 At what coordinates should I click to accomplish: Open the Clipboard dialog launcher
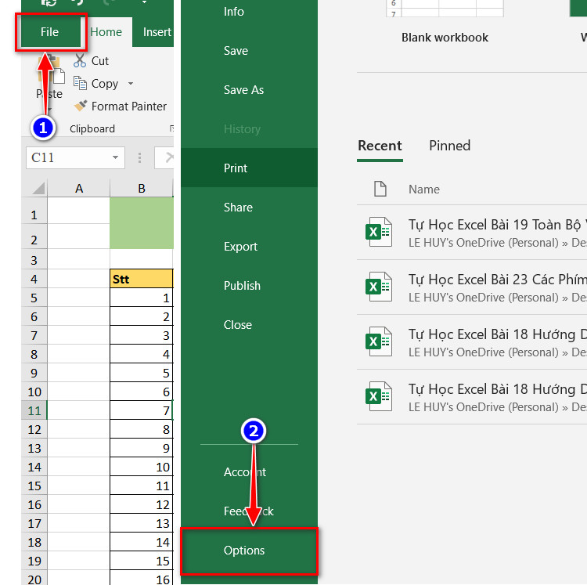coord(171,128)
